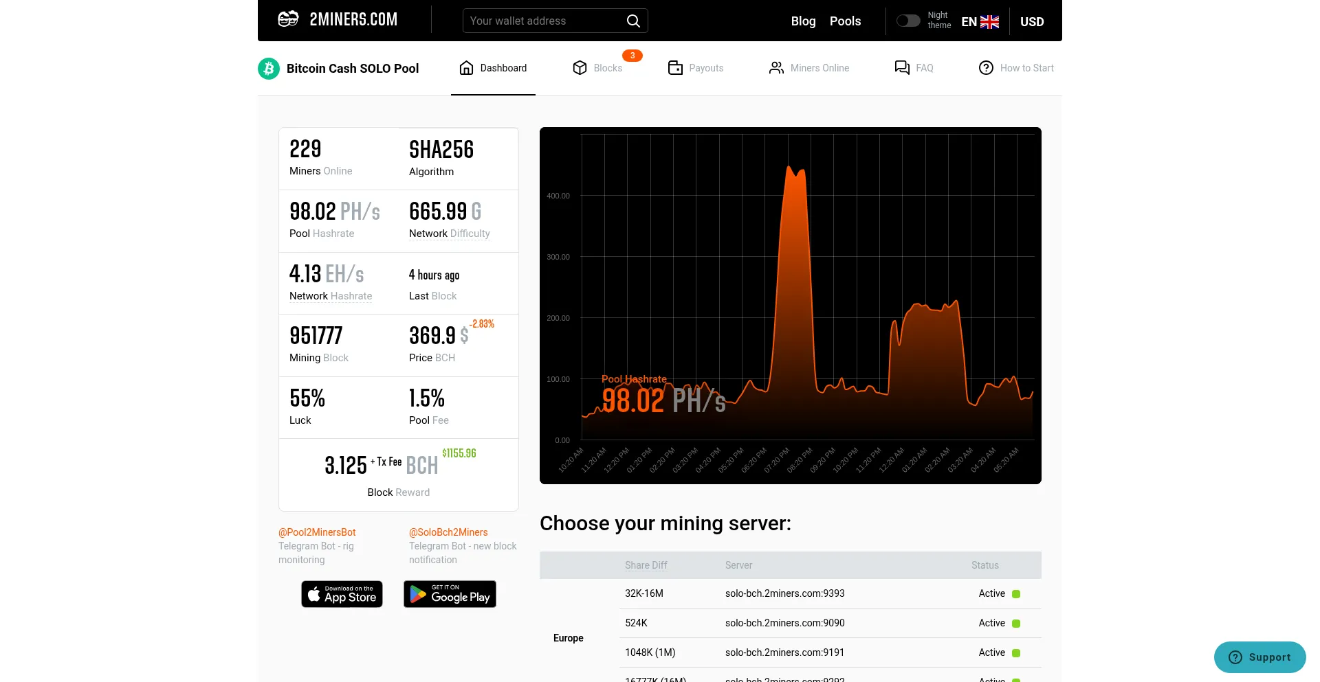Click the 4.13 EH/s network hashrate value
The height and width of the screenshot is (682, 1320).
click(327, 274)
